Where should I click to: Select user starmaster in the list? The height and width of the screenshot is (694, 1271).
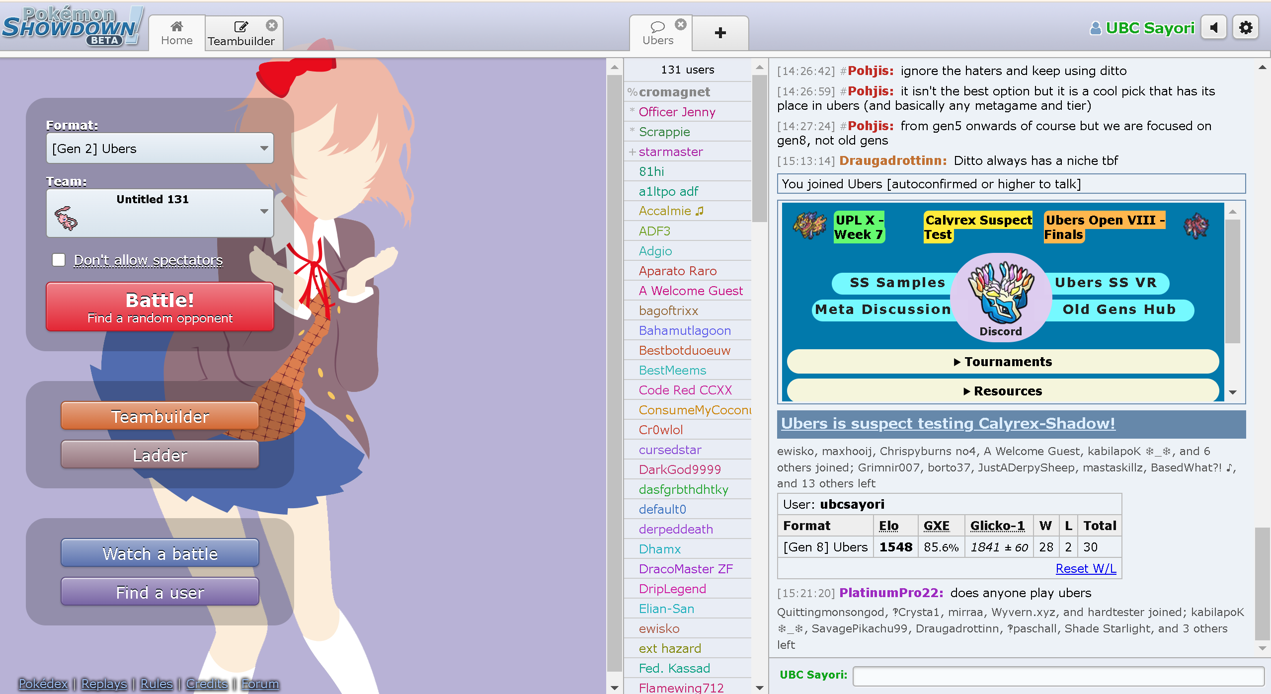click(688, 152)
